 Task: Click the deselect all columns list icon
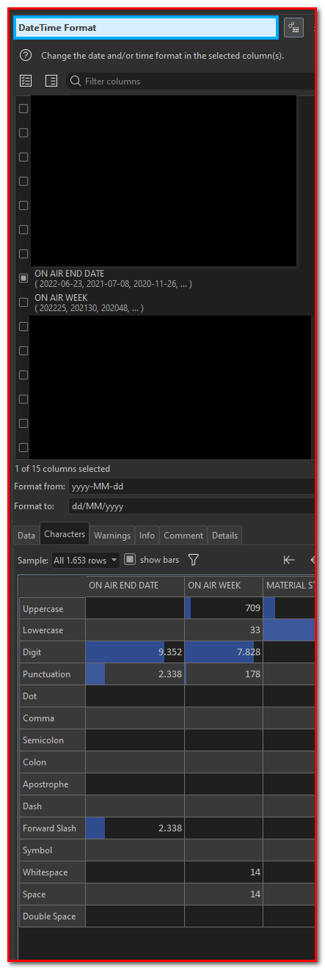pyautogui.click(x=51, y=81)
